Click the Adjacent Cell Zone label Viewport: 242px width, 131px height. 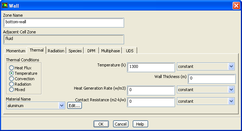pyautogui.click(x=19, y=32)
